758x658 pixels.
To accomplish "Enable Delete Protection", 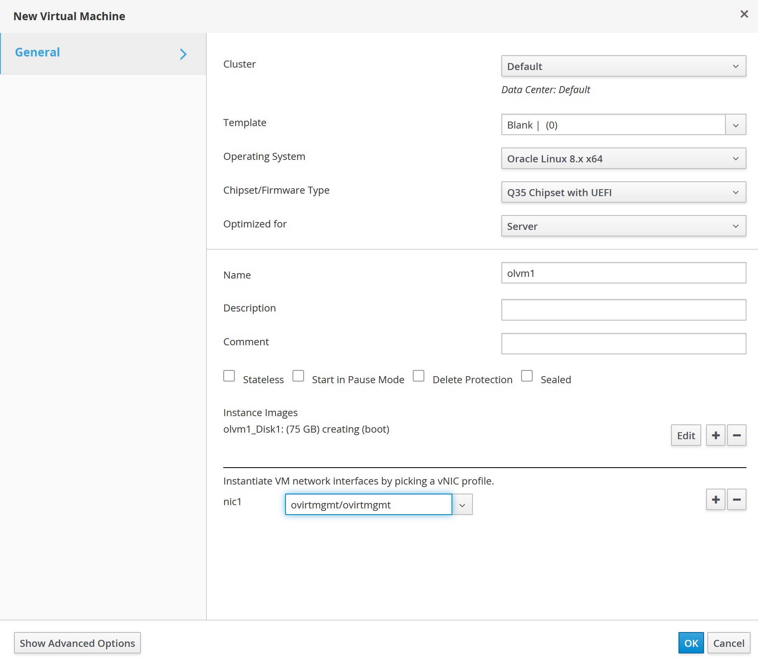I will [419, 376].
